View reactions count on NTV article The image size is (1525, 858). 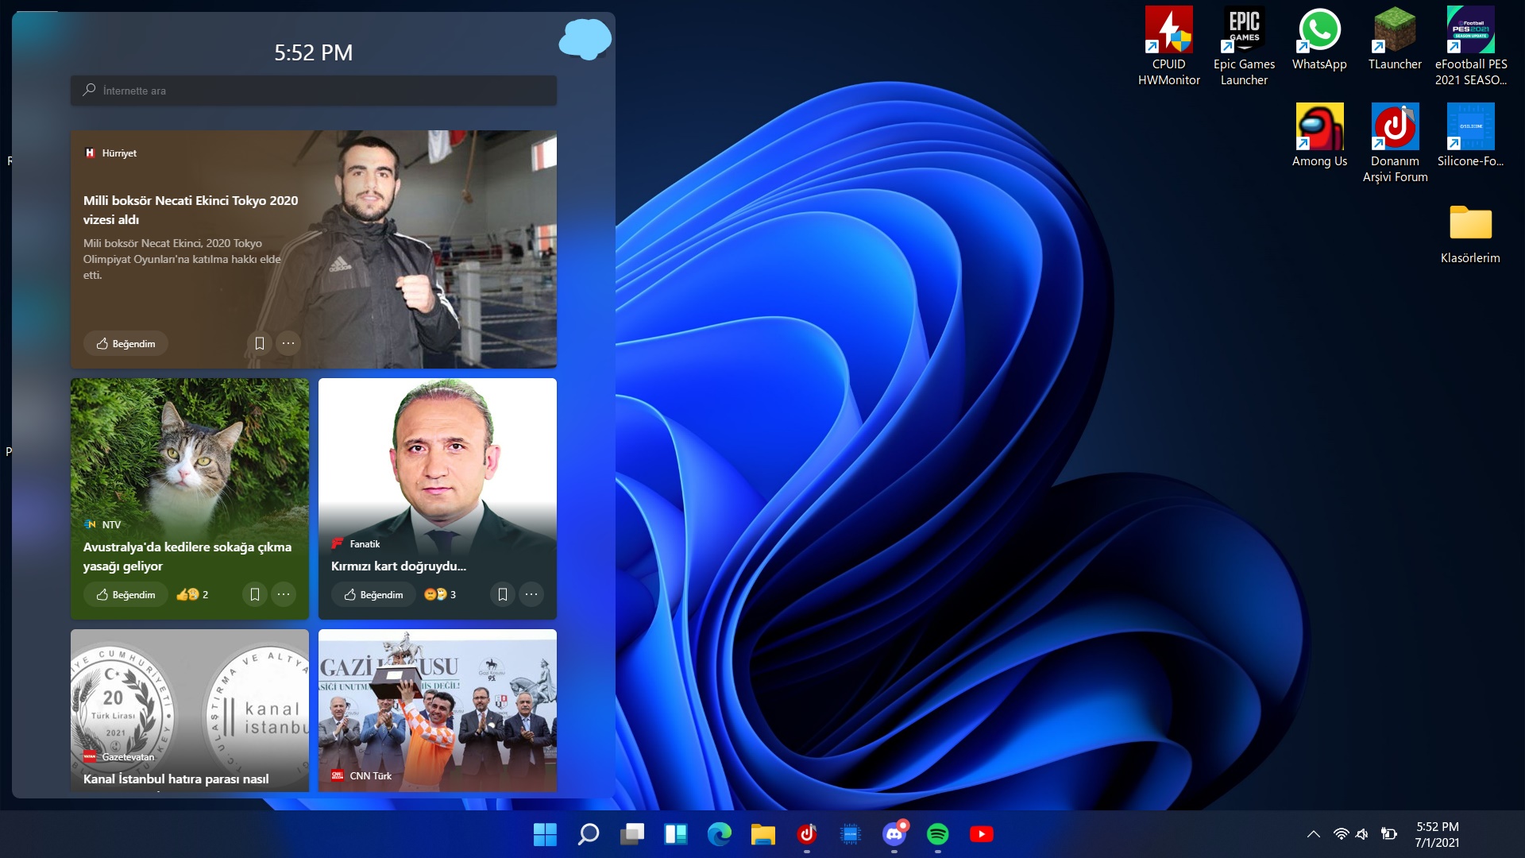(x=192, y=594)
